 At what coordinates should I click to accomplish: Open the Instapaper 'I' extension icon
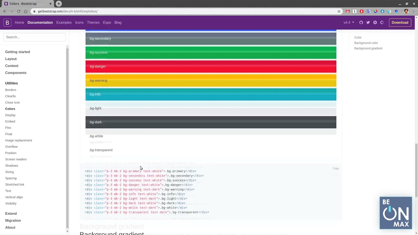pos(355,11)
